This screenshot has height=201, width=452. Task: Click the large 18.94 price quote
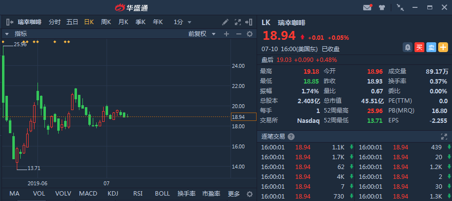[279, 36]
